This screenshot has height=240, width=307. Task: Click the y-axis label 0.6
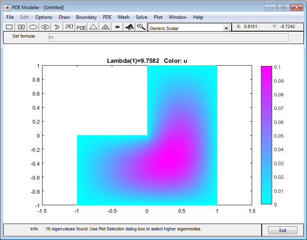click(36, 94)
